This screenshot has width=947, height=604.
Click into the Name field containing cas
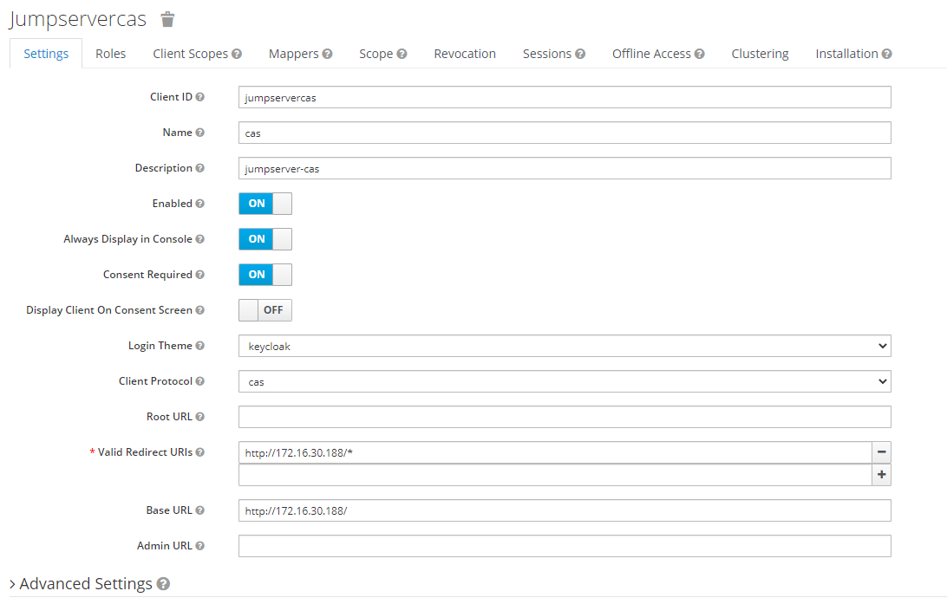[565, 133]
